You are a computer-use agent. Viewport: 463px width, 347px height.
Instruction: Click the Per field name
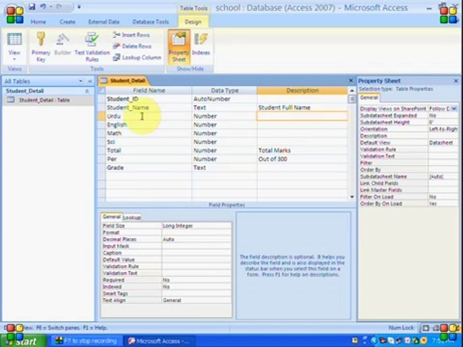tap(111, 159)
